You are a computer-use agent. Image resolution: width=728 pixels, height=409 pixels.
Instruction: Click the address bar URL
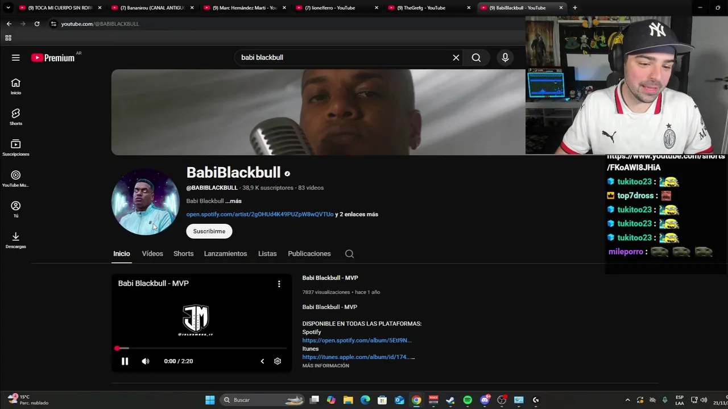tap(100, 24)
